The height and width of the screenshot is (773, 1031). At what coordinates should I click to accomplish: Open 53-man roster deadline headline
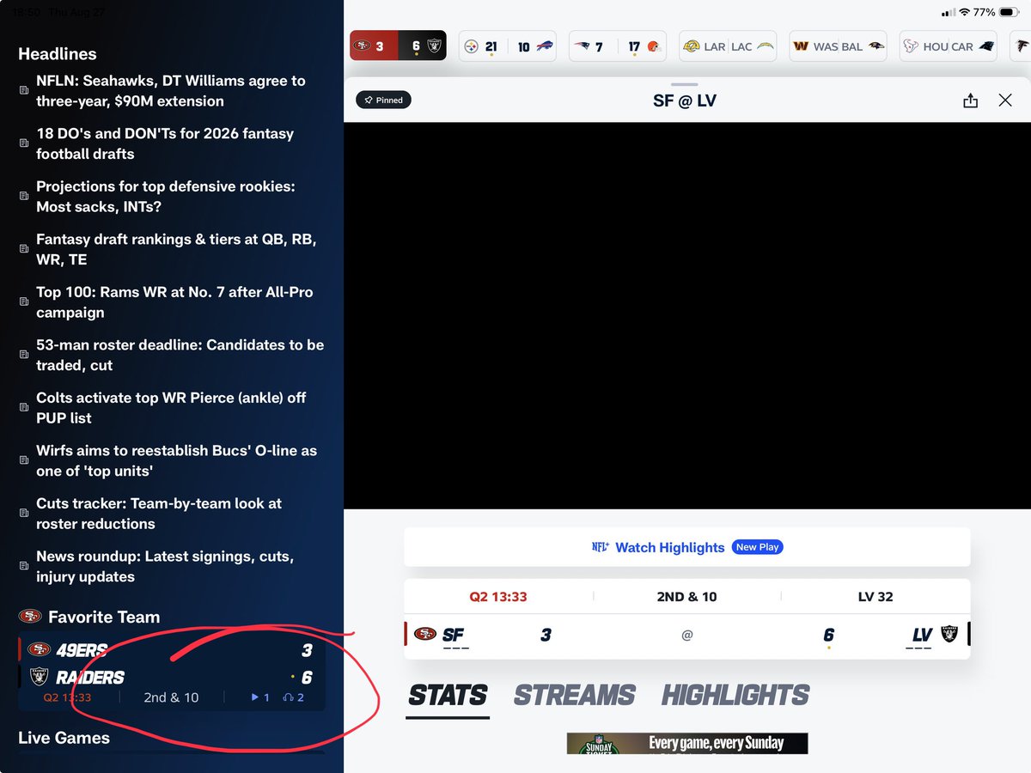tap(180, 355)
